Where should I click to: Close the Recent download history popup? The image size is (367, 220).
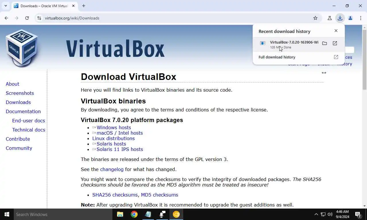tap(336, 31)
